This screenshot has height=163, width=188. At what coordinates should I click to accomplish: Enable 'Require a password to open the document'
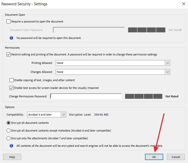point(8,21)
